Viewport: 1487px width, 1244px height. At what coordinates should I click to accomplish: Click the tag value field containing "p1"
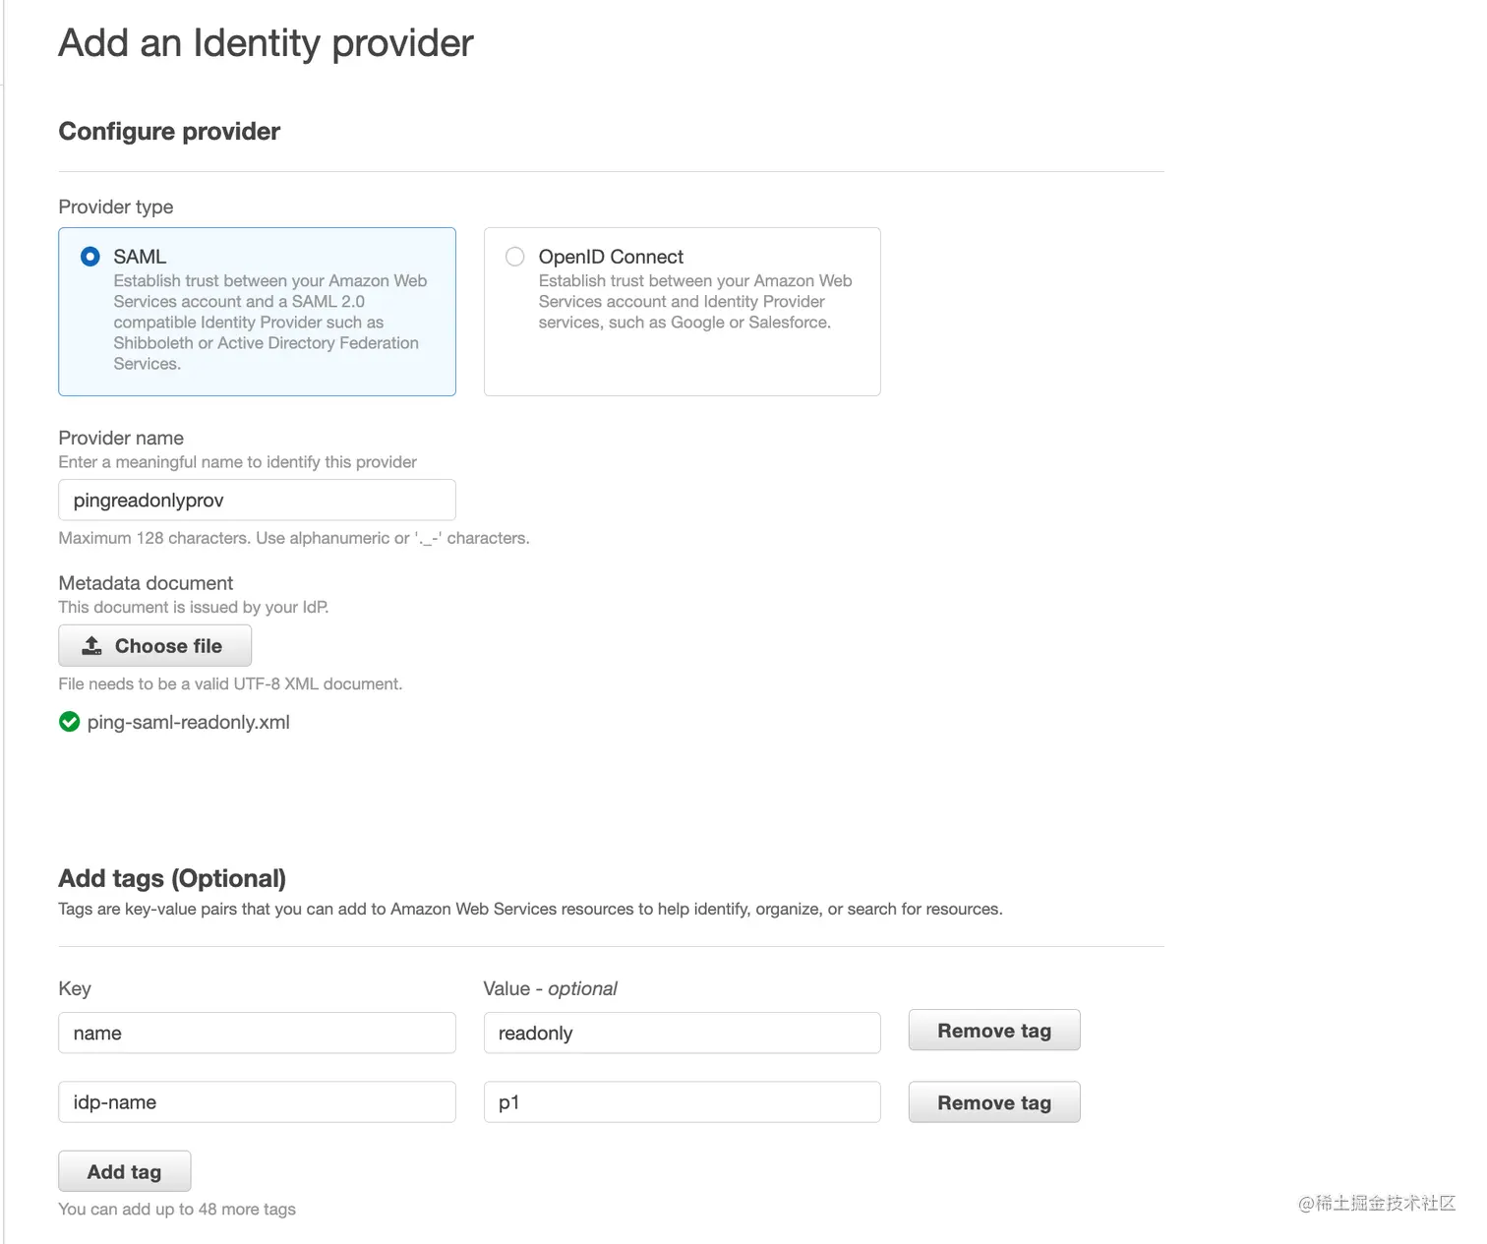(x=682, y=1102)
